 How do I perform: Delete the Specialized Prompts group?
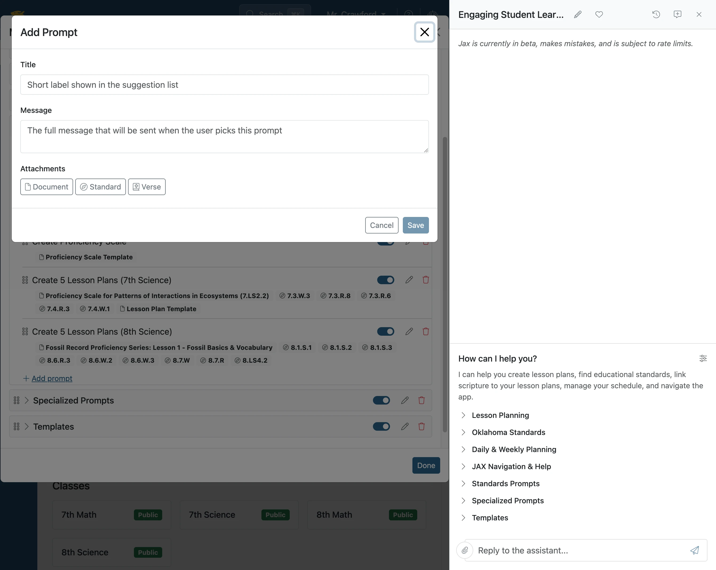421,400
